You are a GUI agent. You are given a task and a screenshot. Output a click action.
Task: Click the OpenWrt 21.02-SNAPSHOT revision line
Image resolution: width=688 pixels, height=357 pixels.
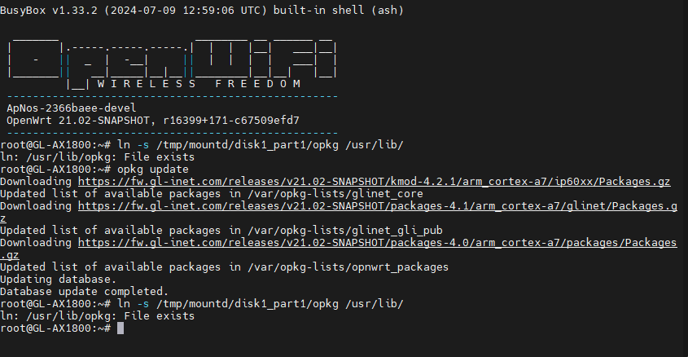[153, 121]
